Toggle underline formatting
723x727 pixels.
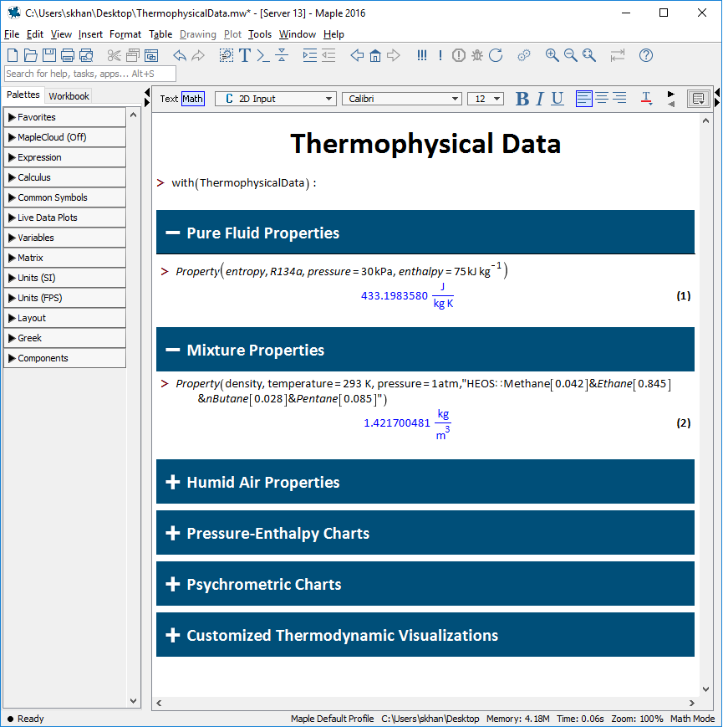[x=558, y=99]
